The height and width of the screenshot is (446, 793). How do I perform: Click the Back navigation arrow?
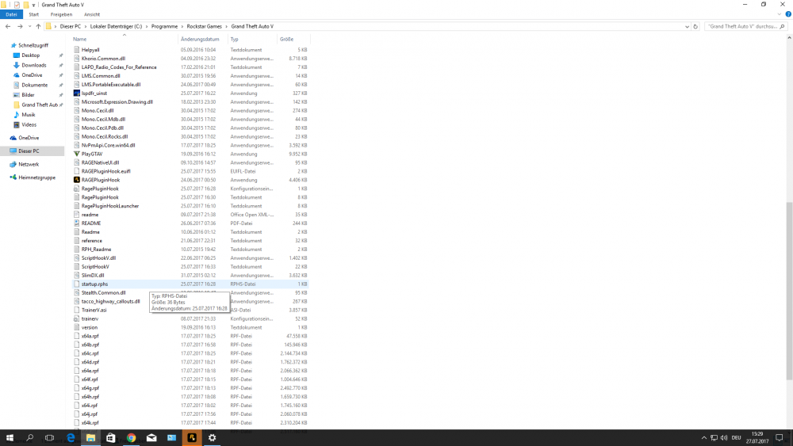[8, 26]
